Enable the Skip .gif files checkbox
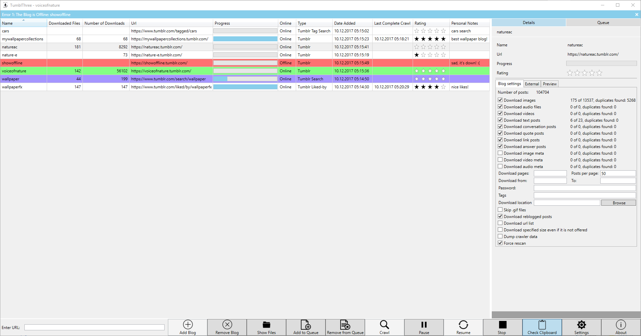The height and width of the screenshot is (336, 641). pyautogui.click(x=500, y=210)
